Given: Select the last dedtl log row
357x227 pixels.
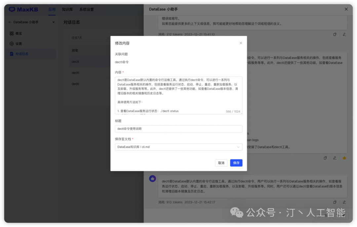Looking at the screenshot, I should (90, 84).
